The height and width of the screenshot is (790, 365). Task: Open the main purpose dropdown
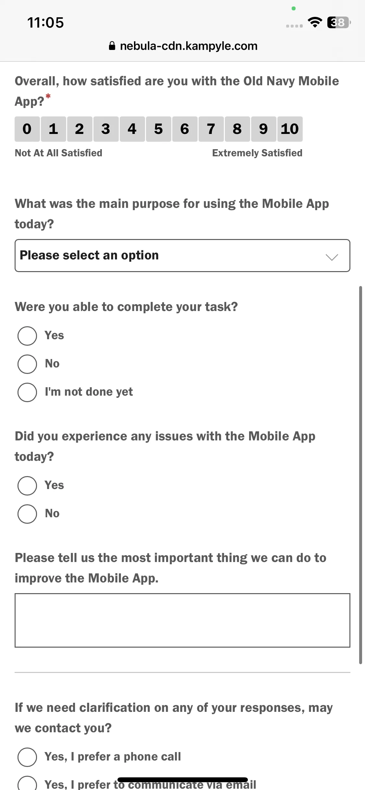(182, 256)
